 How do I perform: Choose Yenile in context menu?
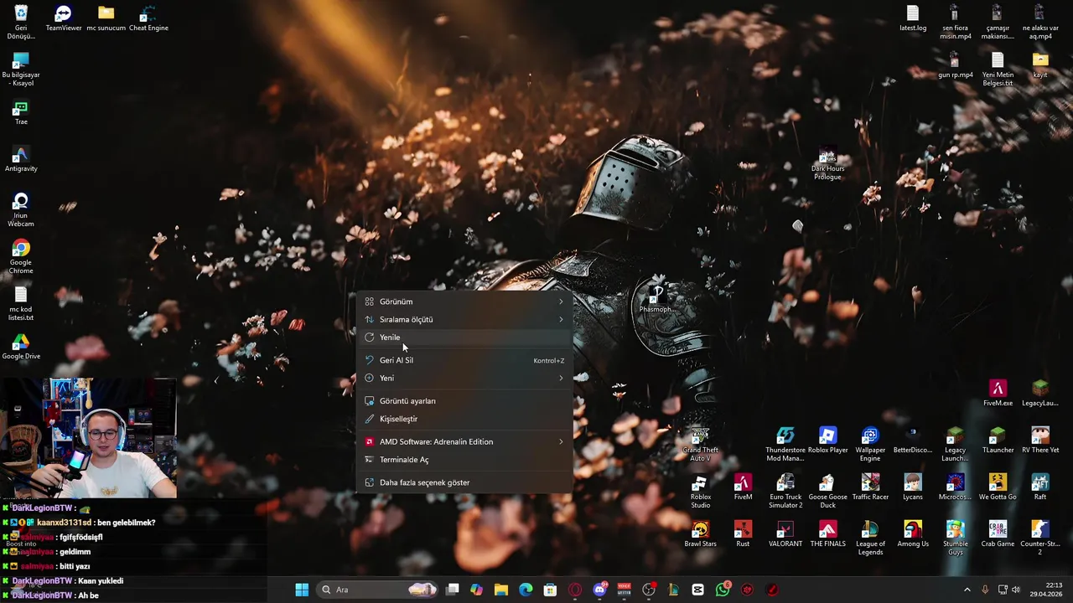465,338
